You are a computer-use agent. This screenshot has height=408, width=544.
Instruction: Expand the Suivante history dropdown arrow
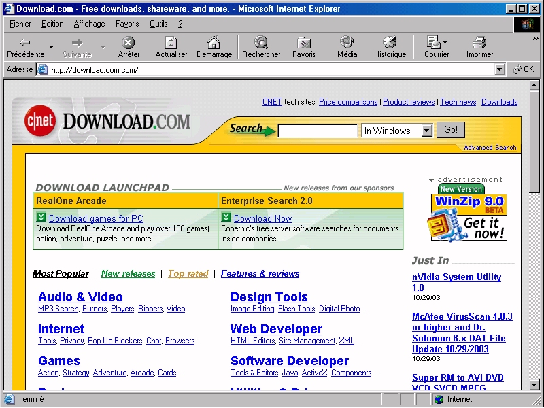[103, 47]
